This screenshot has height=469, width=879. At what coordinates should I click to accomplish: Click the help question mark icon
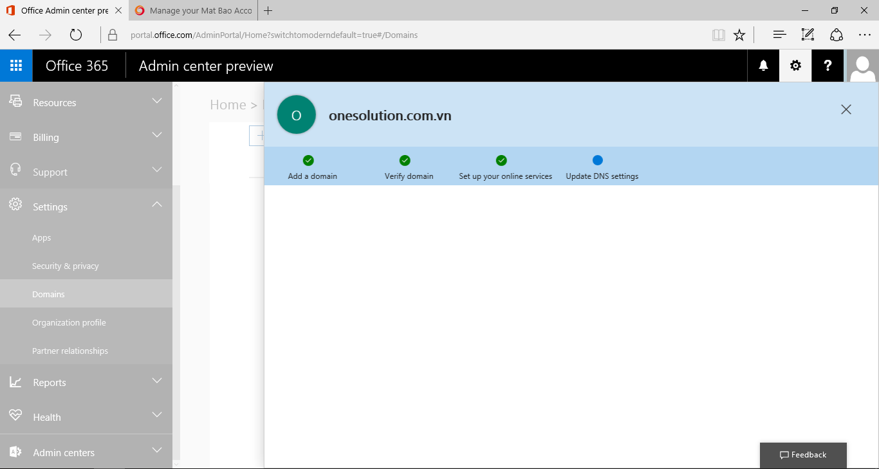tap(828, 66)
